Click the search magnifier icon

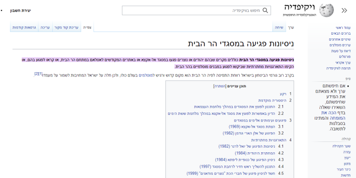pyautogui.click(x=265, y=10)
